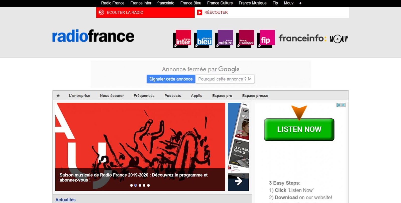Open the Nous écouter menu
401x203 pixels.
(x=112, y=96)
